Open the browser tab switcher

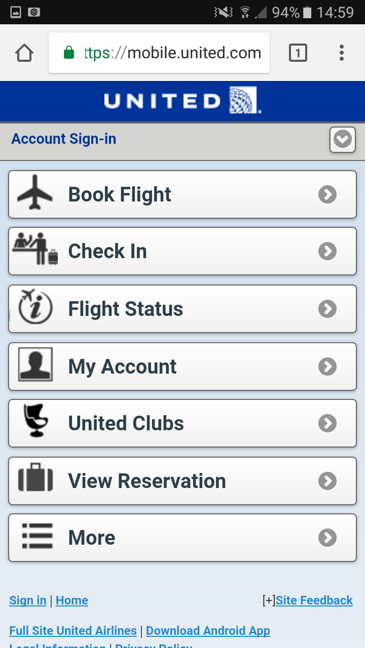(298, 53)
